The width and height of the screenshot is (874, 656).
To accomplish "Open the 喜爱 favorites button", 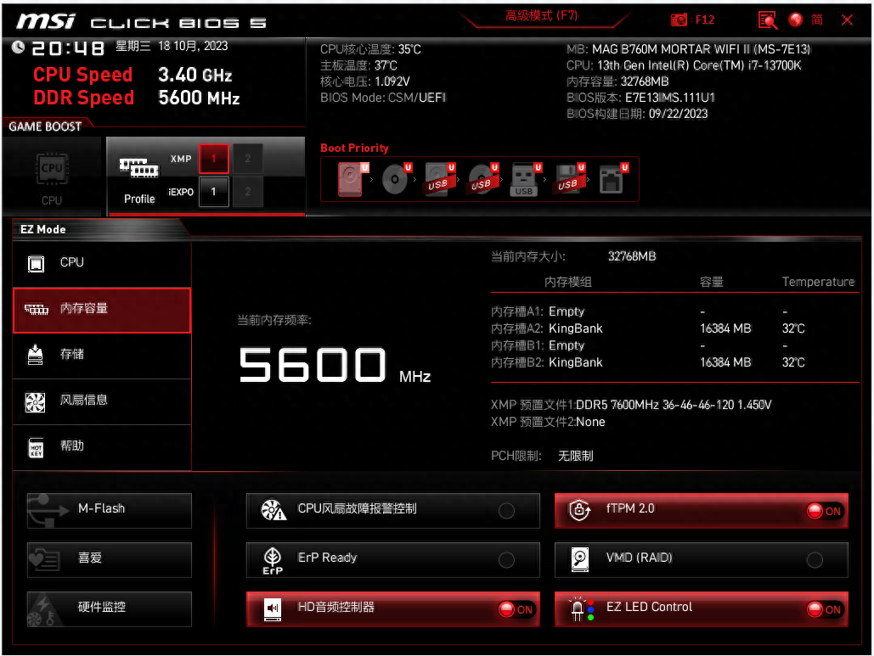I will 110,559.
